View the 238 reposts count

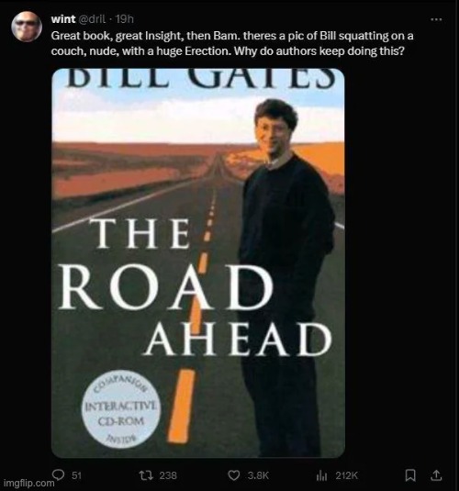coord(168,475)
